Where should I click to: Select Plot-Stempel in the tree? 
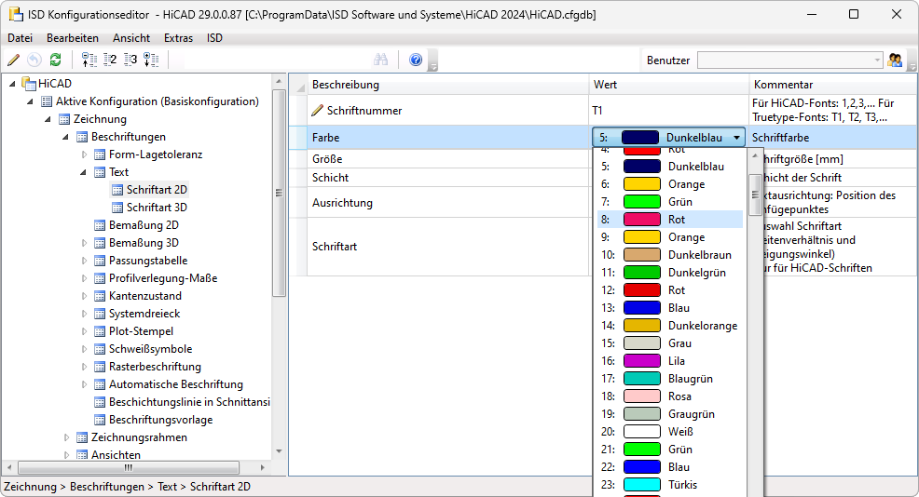coord(141,331)
